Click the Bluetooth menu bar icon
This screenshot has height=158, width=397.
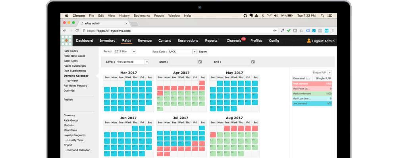point(262,16)
